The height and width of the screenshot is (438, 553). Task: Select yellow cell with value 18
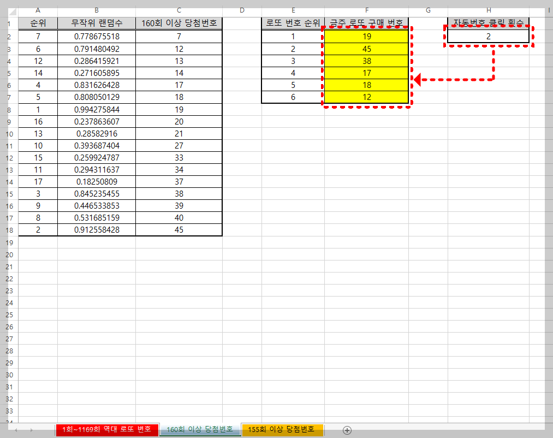coord(367,85)
